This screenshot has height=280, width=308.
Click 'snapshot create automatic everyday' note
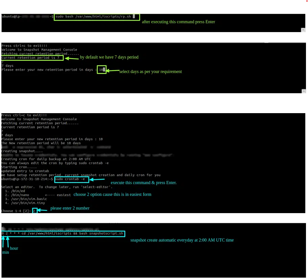(182, 240)
